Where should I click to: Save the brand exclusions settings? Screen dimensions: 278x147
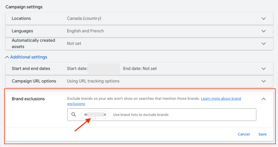click(262, 134)
